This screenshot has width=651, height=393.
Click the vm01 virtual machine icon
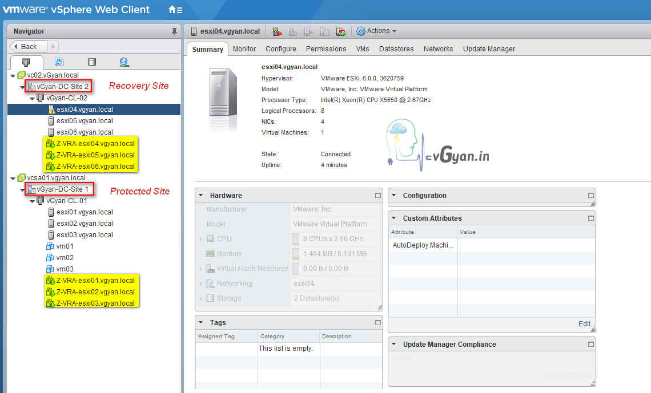(50, 246)
